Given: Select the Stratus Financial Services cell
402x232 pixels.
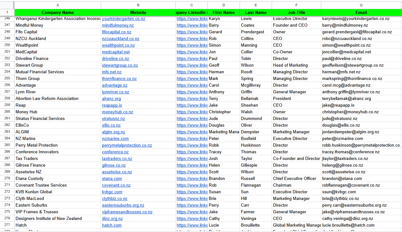Looking at the screenshot, I should [58, 119].
